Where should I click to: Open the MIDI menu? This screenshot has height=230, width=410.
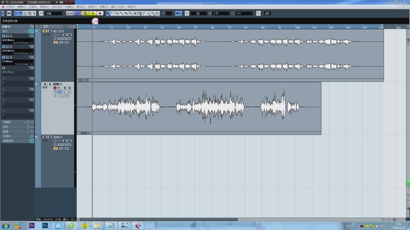coord(57,7)
